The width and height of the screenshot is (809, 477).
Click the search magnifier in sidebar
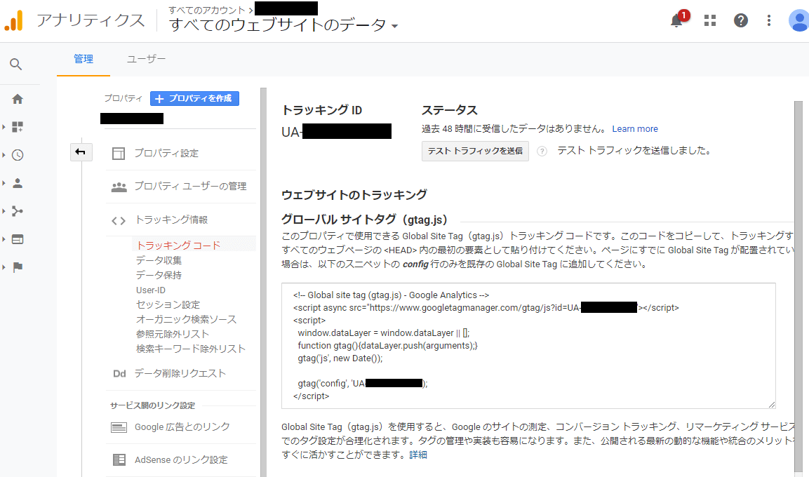[16, 65]
